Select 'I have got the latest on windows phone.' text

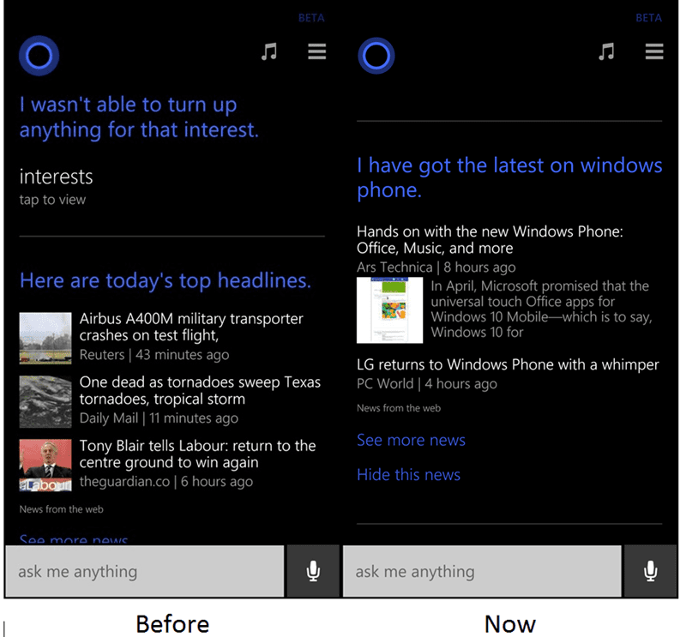click(x=509, y=177)
